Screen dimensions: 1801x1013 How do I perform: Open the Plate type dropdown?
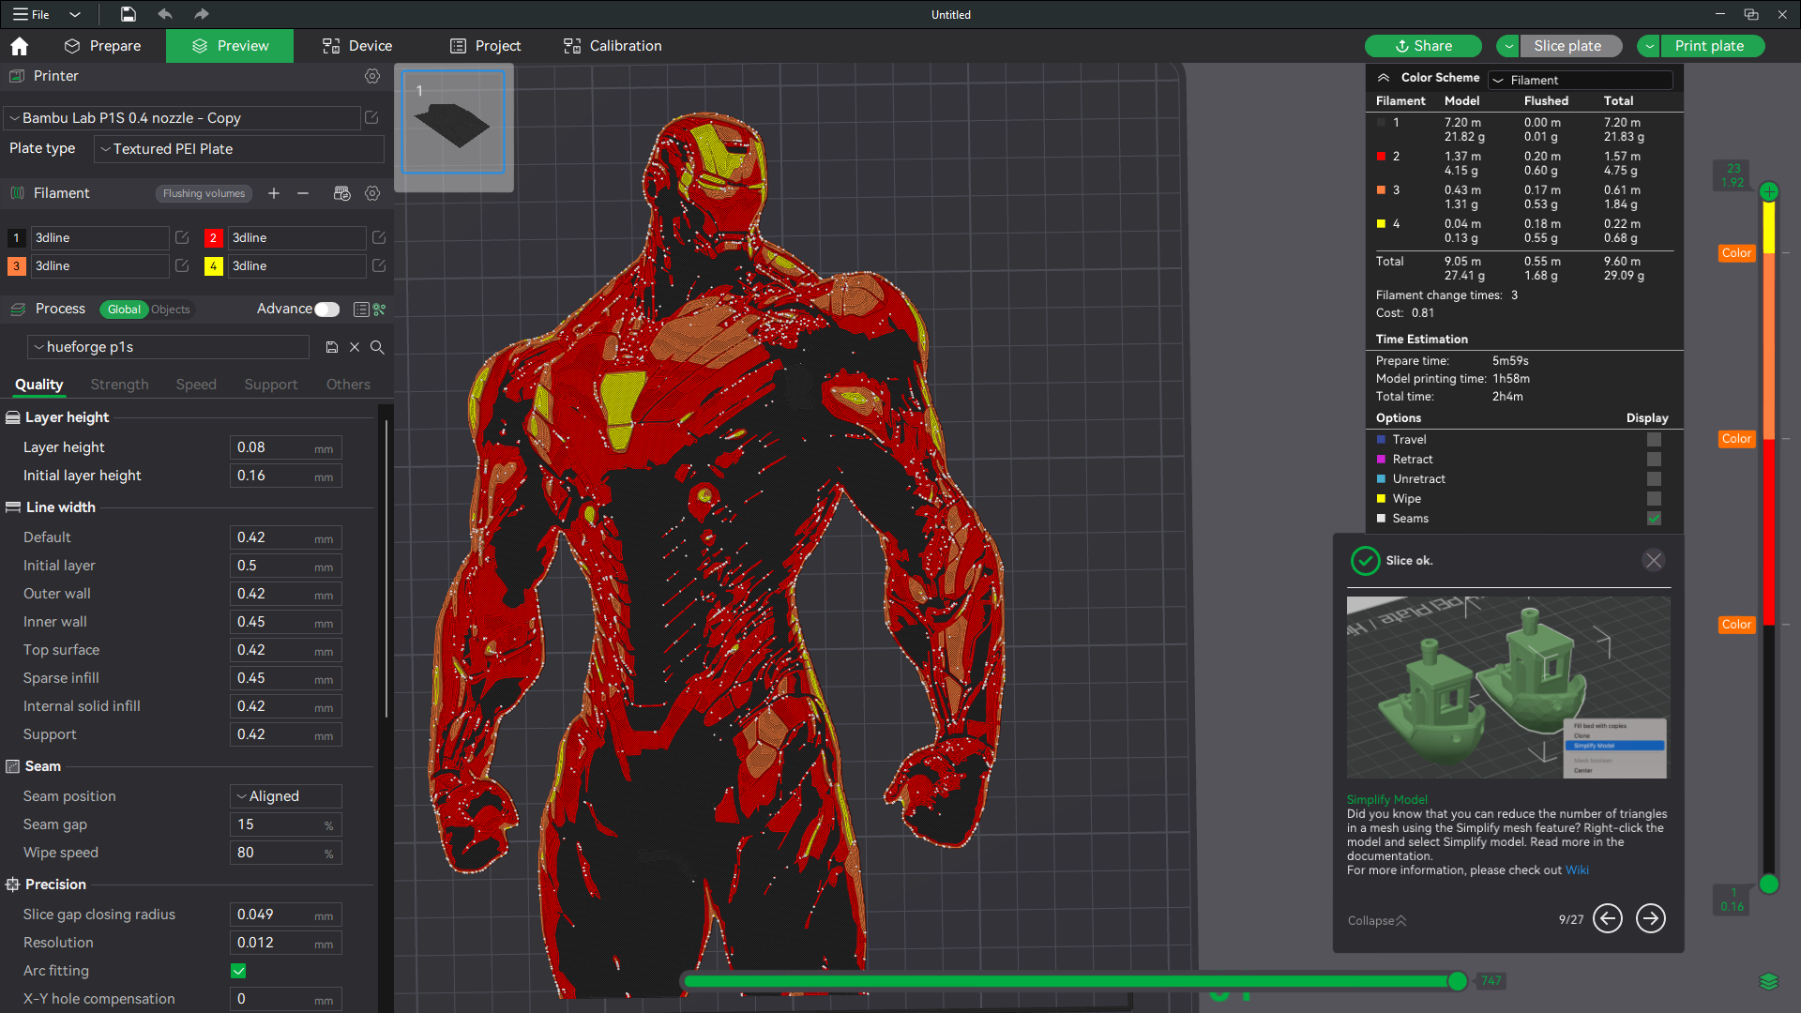(239, 149)
